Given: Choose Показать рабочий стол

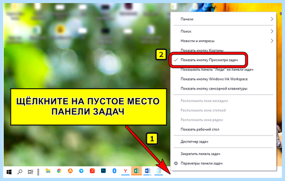Looking at the screenshot, I should [x=223, y=129].
